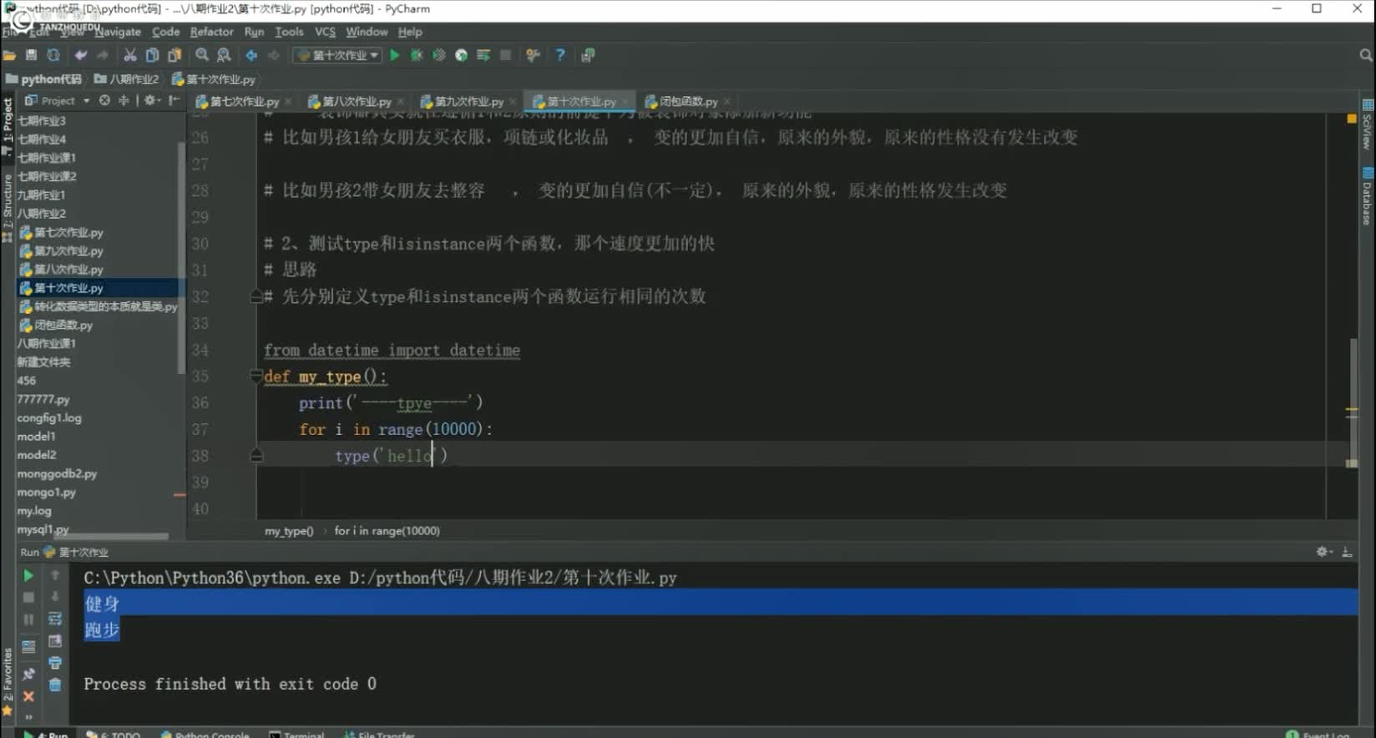Image resolution: width=1376 pixels, height=738 pixels.
Task: Hide the Project panel with hide icon
Action: 175,100
